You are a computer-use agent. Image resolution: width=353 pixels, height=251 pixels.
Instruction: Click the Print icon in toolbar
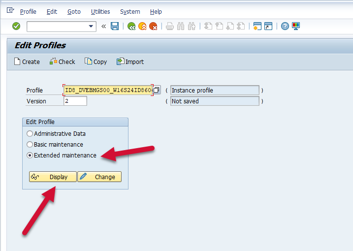(x=170, y=26)
